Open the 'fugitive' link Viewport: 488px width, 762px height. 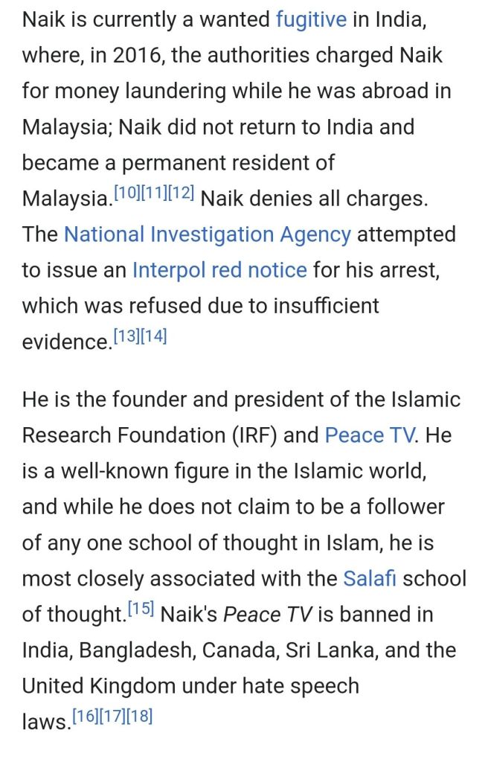pos(311,19)
